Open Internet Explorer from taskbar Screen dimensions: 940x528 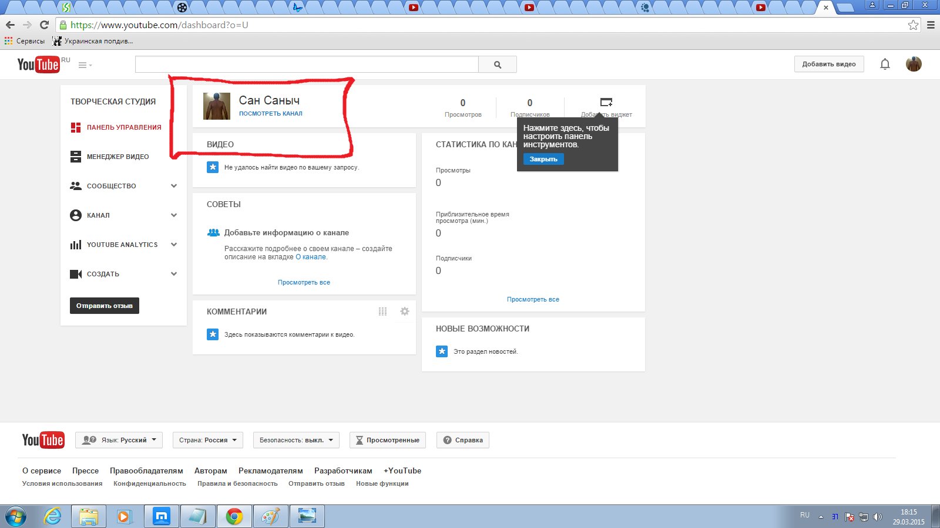tap(53, 517)
